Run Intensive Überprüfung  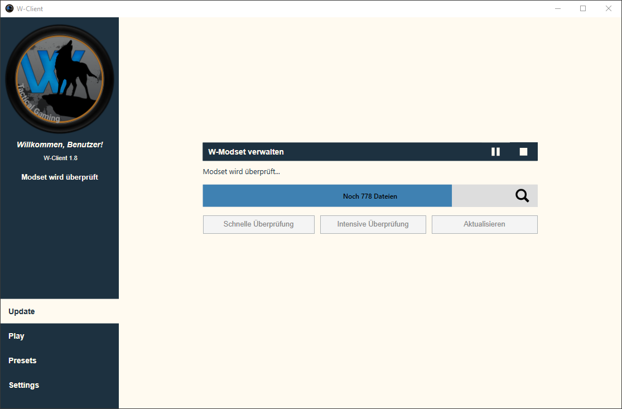click(x=373, y=224)
